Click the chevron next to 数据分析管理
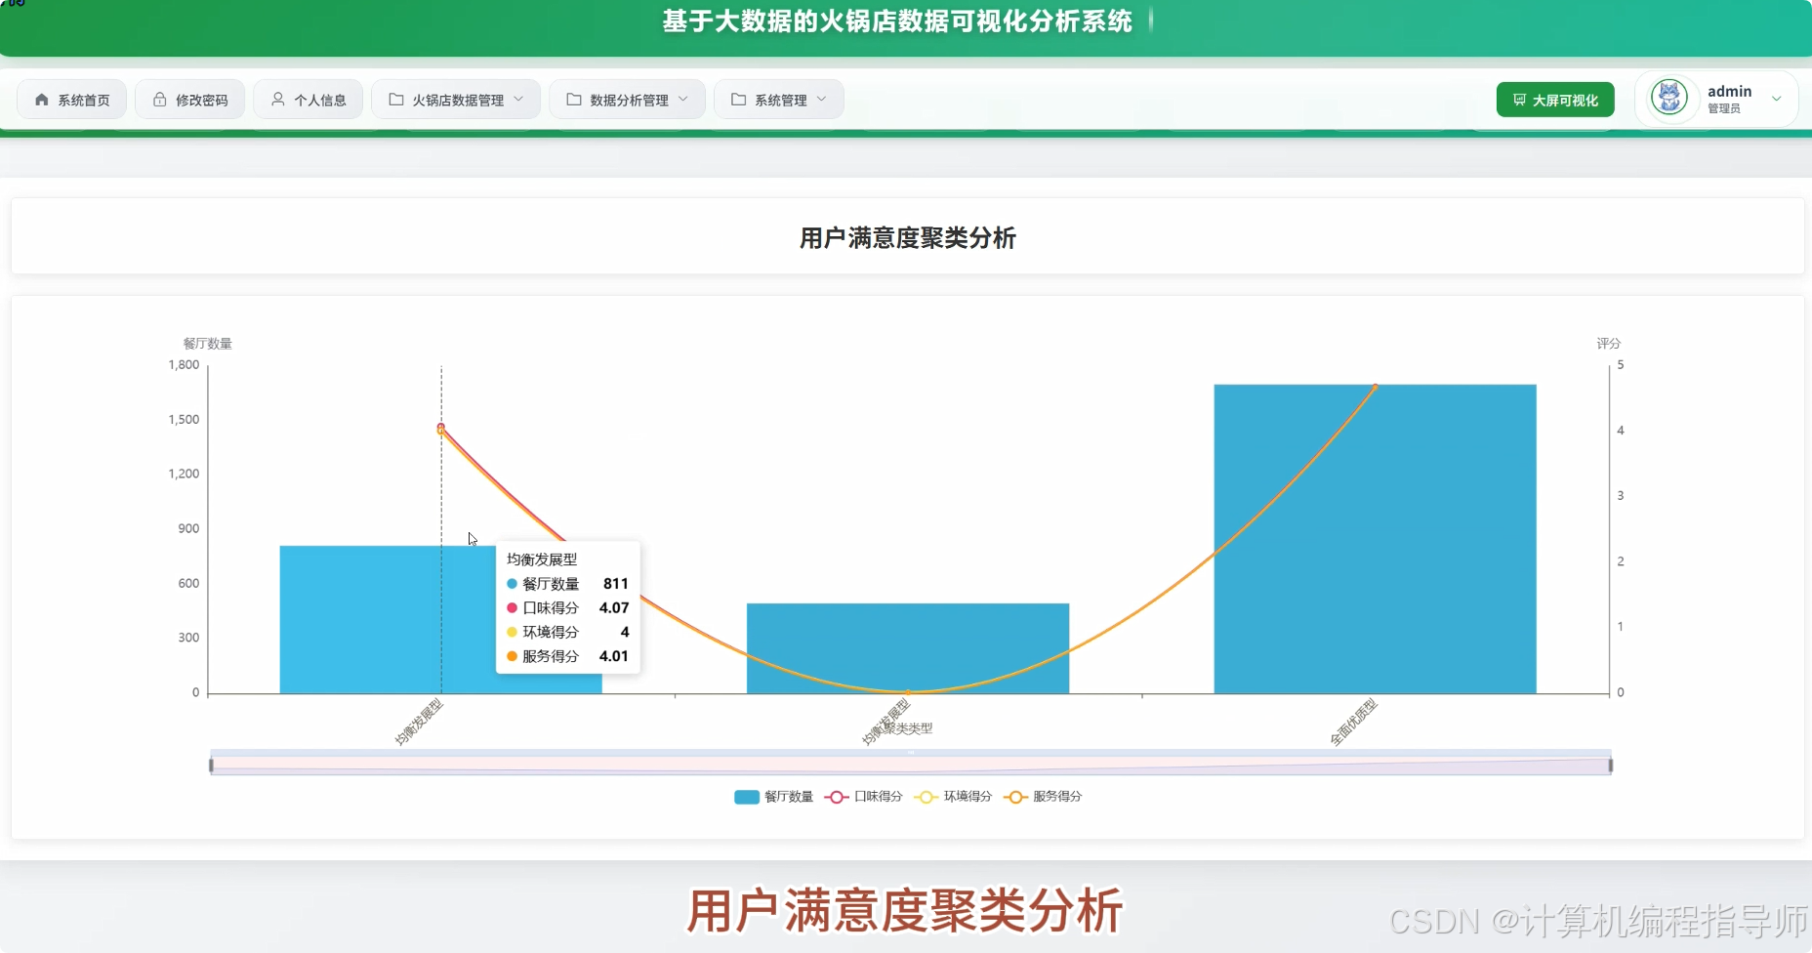Image resolution: width=1812 pixels, height=953 pixels. tap(683, 100)
